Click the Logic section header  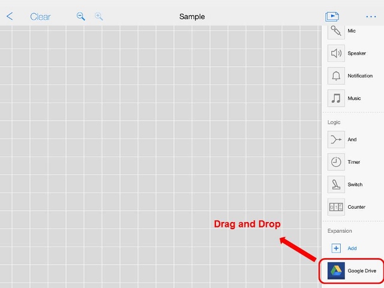334,122
